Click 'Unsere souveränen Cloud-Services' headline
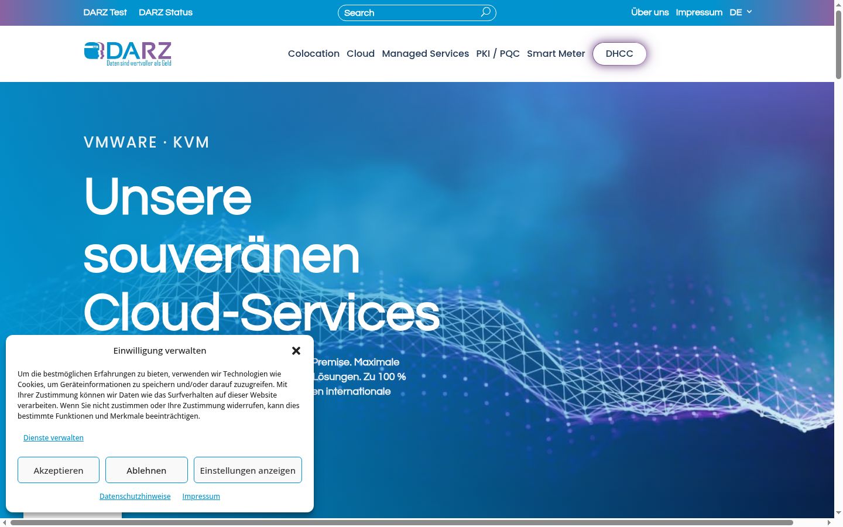This screenshot has height=527, width=843. pyautogui.click(x=262, y=255)
